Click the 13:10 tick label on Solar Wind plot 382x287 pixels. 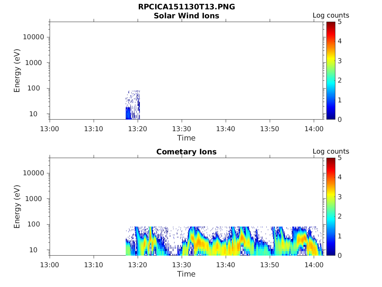pos(94,129)
